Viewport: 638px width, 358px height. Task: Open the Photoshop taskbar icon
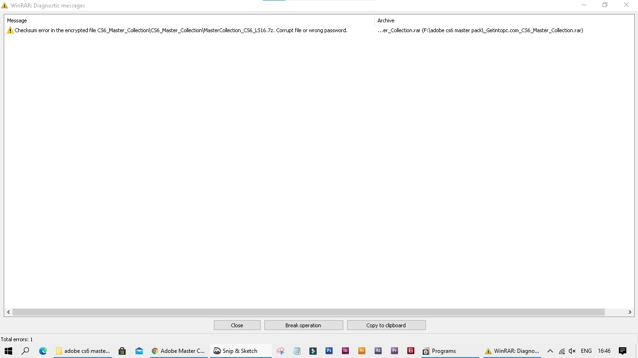pyautogui.click(x=329, y=351)
